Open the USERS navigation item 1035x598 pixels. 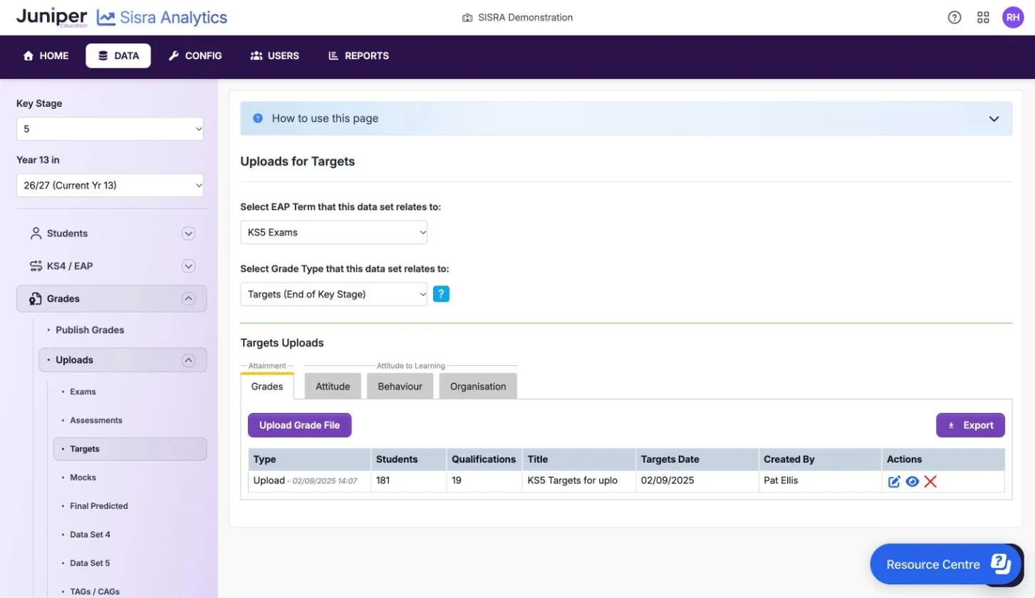click(275, 56)
